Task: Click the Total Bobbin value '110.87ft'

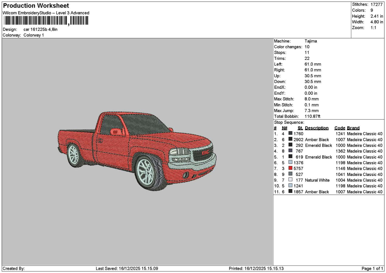Action: pos(313,116)
